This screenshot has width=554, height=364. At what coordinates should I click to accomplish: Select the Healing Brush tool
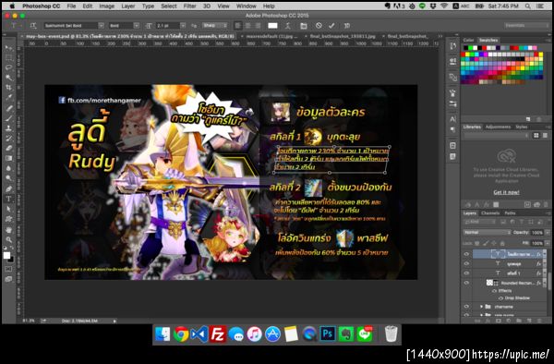click(x=9, y=108)
